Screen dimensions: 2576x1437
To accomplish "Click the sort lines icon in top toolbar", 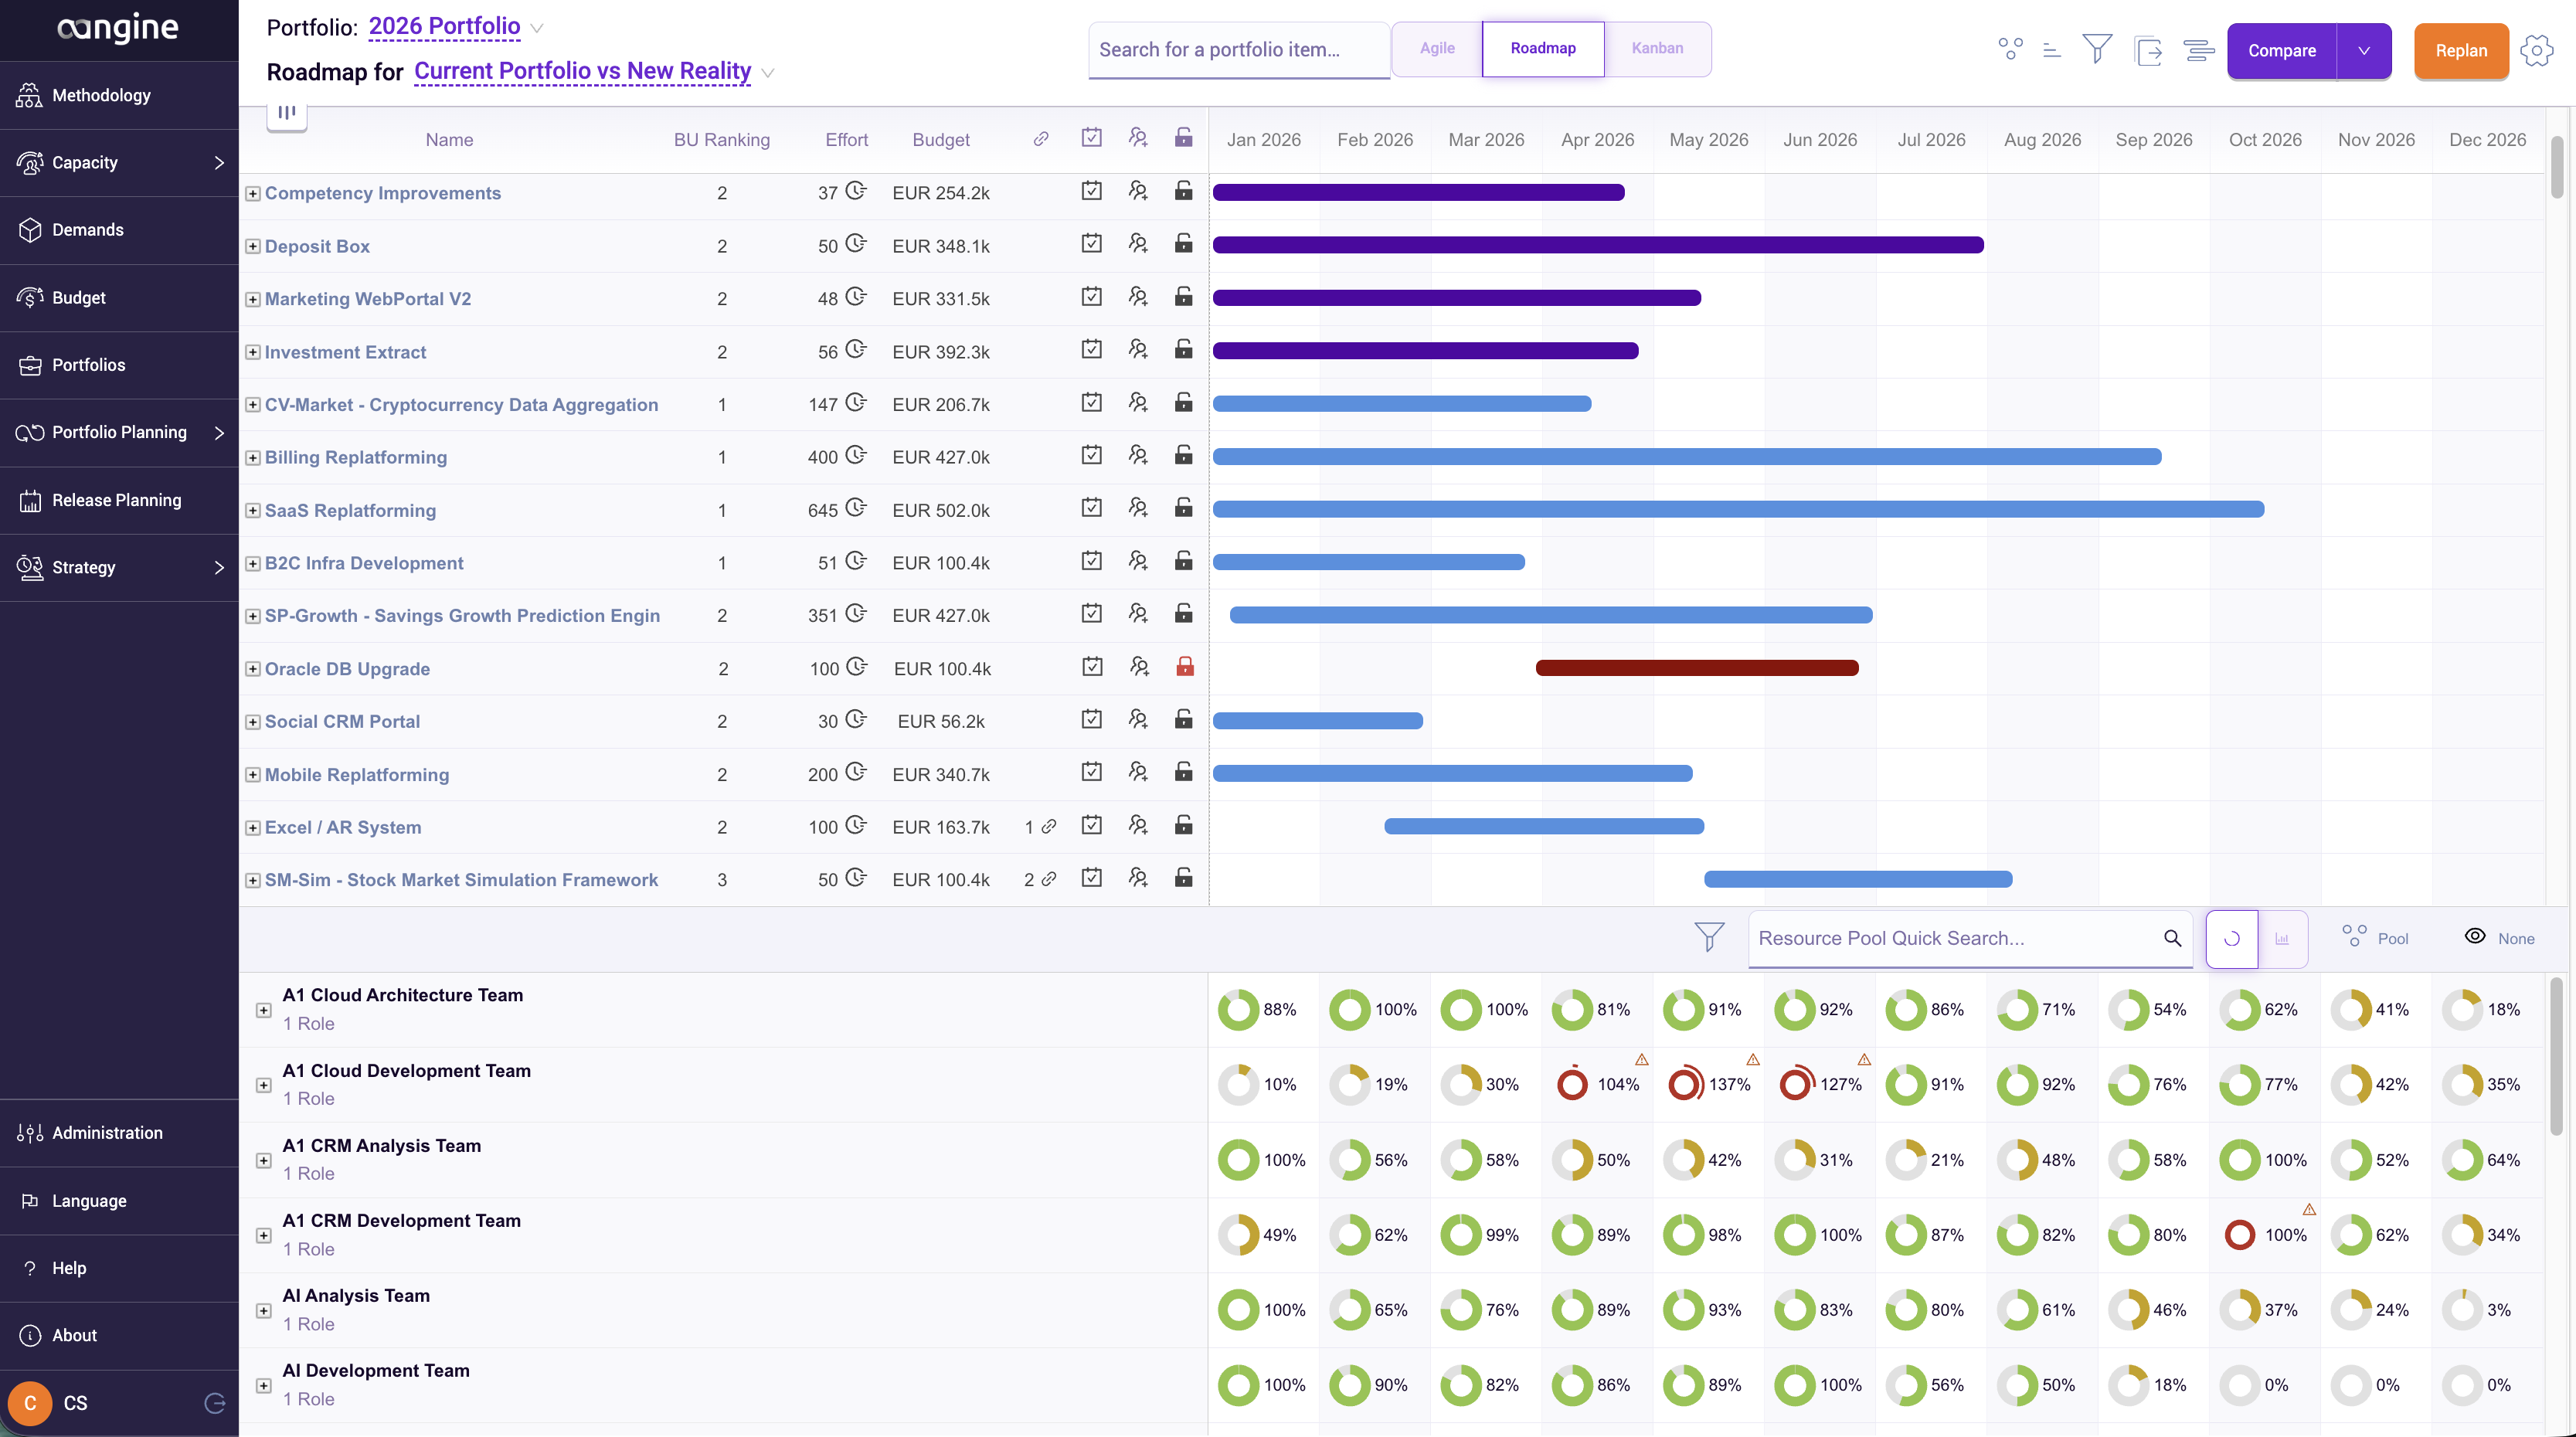I will [x=2052, y=50].
